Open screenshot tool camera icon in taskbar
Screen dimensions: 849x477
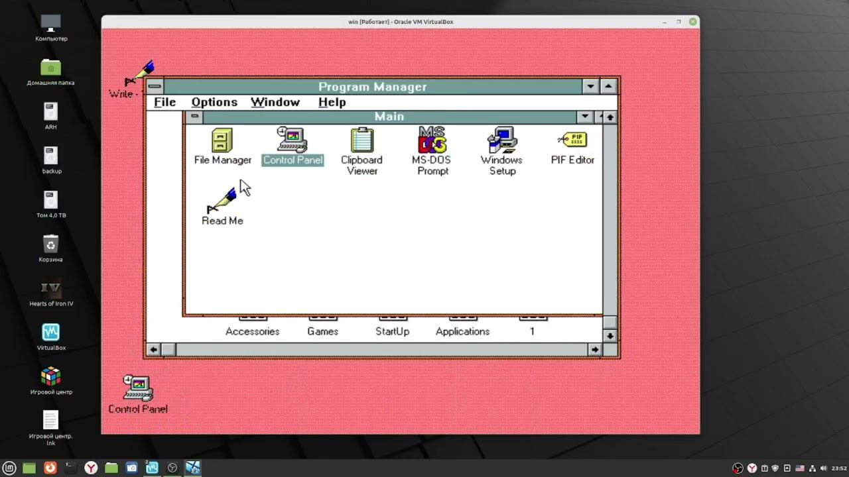point(132,468)
